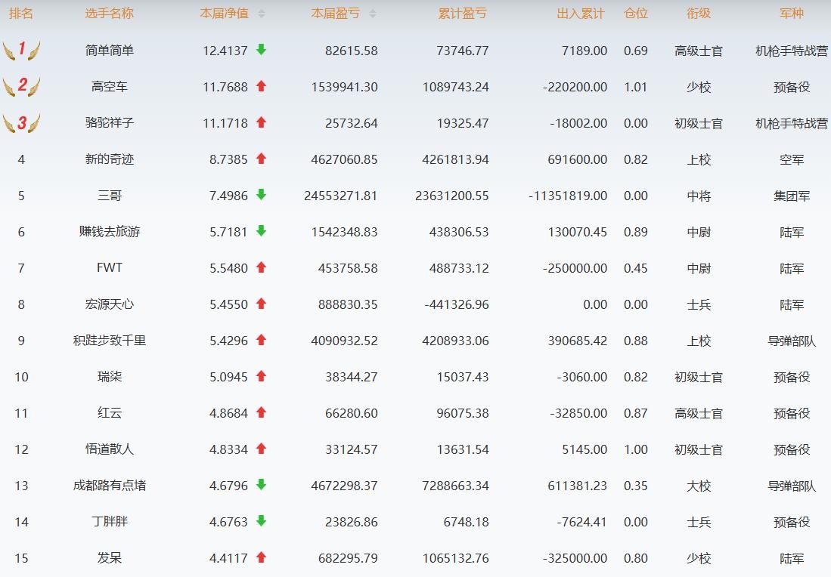Viewport: 831px width, 577px height.
Task: Click the rank 1 laurel badge icon
Action: coord(21,51)
